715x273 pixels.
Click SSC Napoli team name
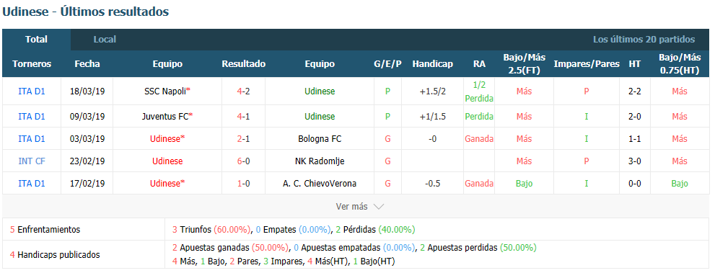click(x=167, y=91)
